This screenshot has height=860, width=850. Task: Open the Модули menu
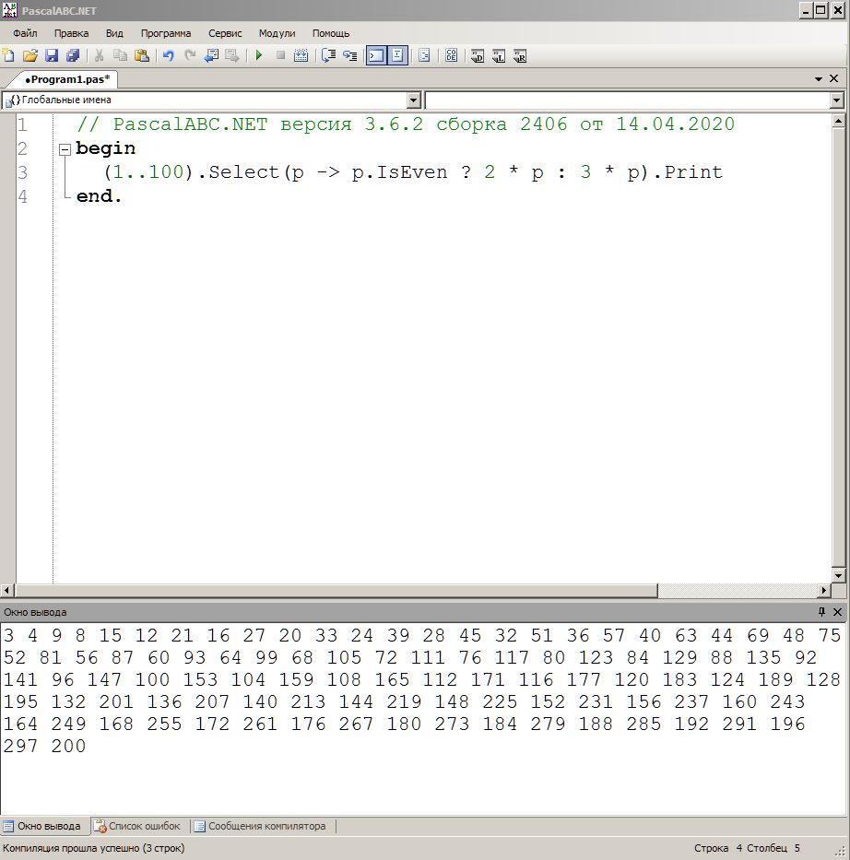pos(277,33)
